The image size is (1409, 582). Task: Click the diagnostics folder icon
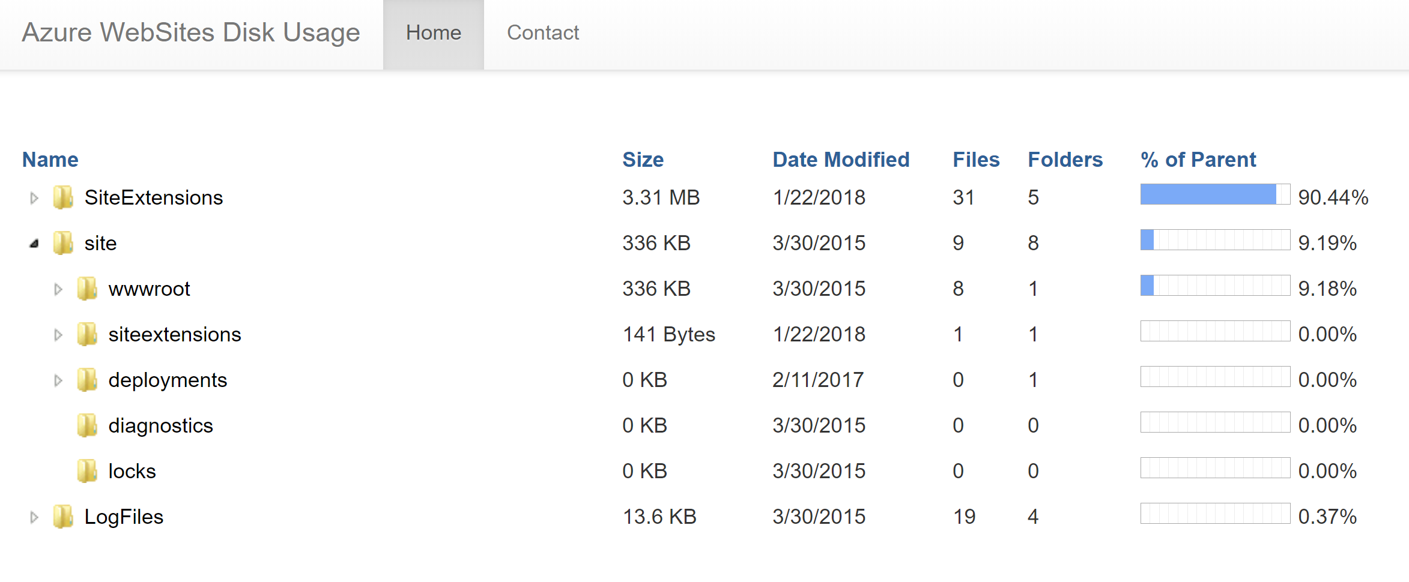click(87, 425)
